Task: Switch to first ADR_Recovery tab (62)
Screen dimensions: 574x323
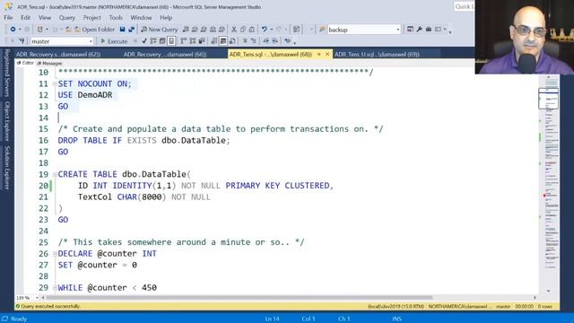Action: click(x=58, y=54)
